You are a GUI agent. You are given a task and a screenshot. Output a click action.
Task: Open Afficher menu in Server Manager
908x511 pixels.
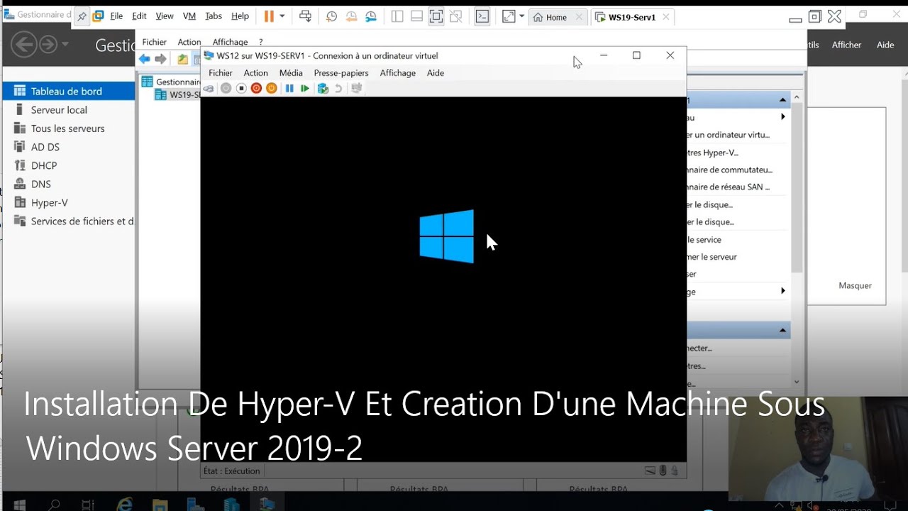846,45
